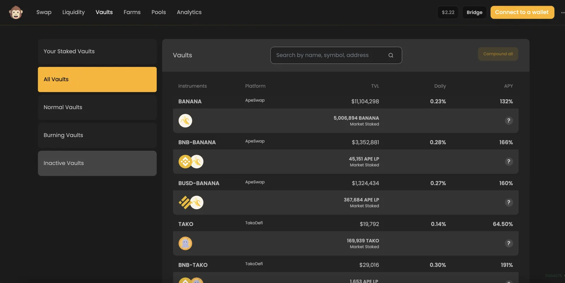Open the Analytics page
Screen dimensions: 565x283
tap(189, 12)
